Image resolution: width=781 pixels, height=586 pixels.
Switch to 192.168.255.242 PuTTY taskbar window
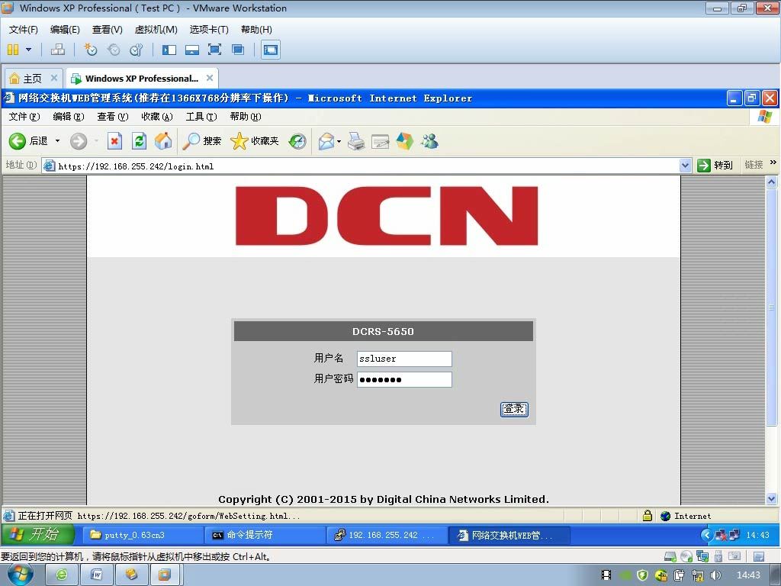pos(387,535)
